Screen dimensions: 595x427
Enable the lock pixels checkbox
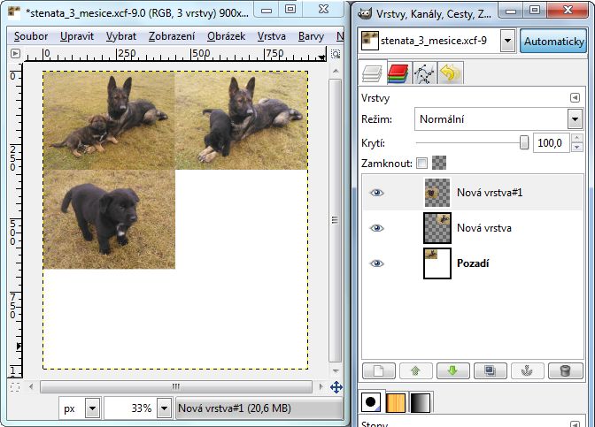click(421, 163)
